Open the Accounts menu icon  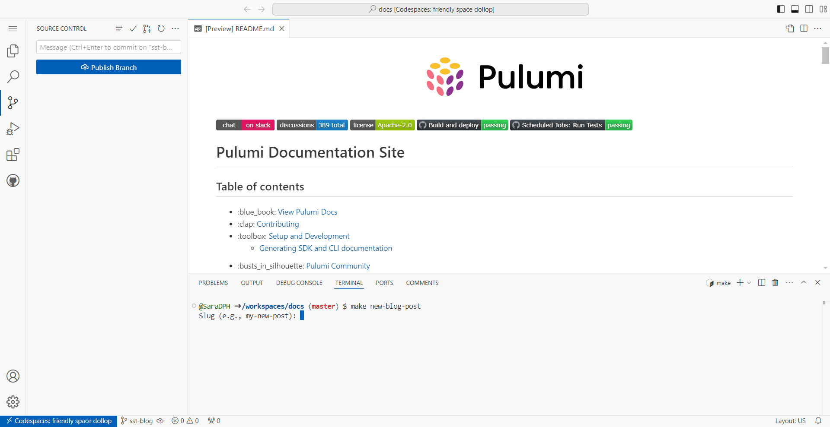point(13,376)
